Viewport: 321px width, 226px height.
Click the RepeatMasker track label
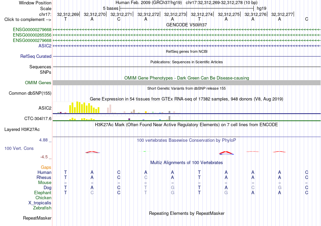click(37, 218)
